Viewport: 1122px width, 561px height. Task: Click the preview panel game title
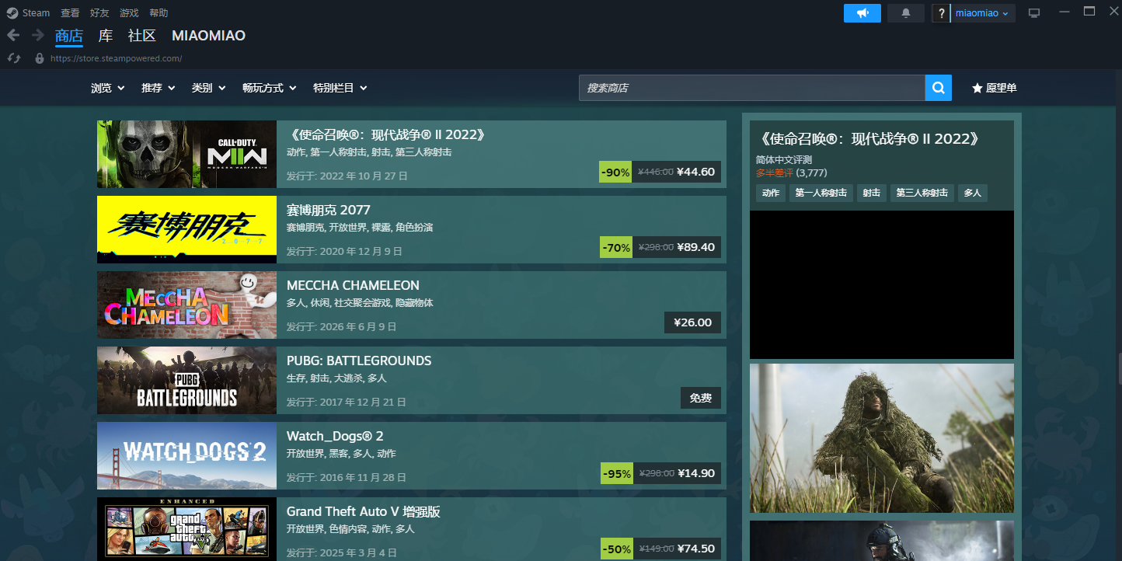click(868, 139)
